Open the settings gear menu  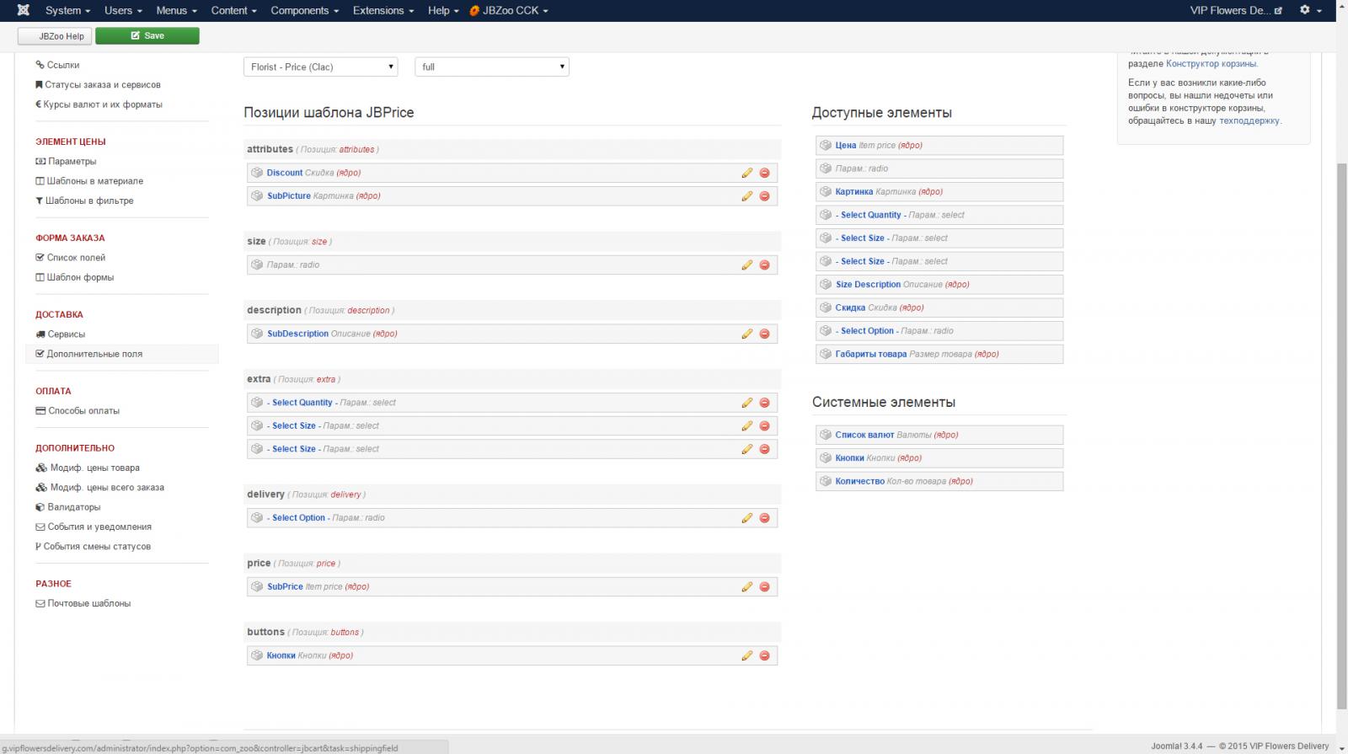1309,10
